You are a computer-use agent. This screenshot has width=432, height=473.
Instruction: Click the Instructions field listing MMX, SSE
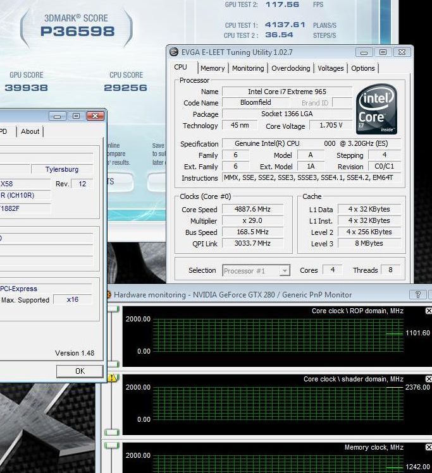point(311,177)
